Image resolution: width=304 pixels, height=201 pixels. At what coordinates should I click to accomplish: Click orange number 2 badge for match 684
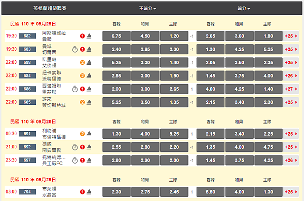[x=83, y=75]
